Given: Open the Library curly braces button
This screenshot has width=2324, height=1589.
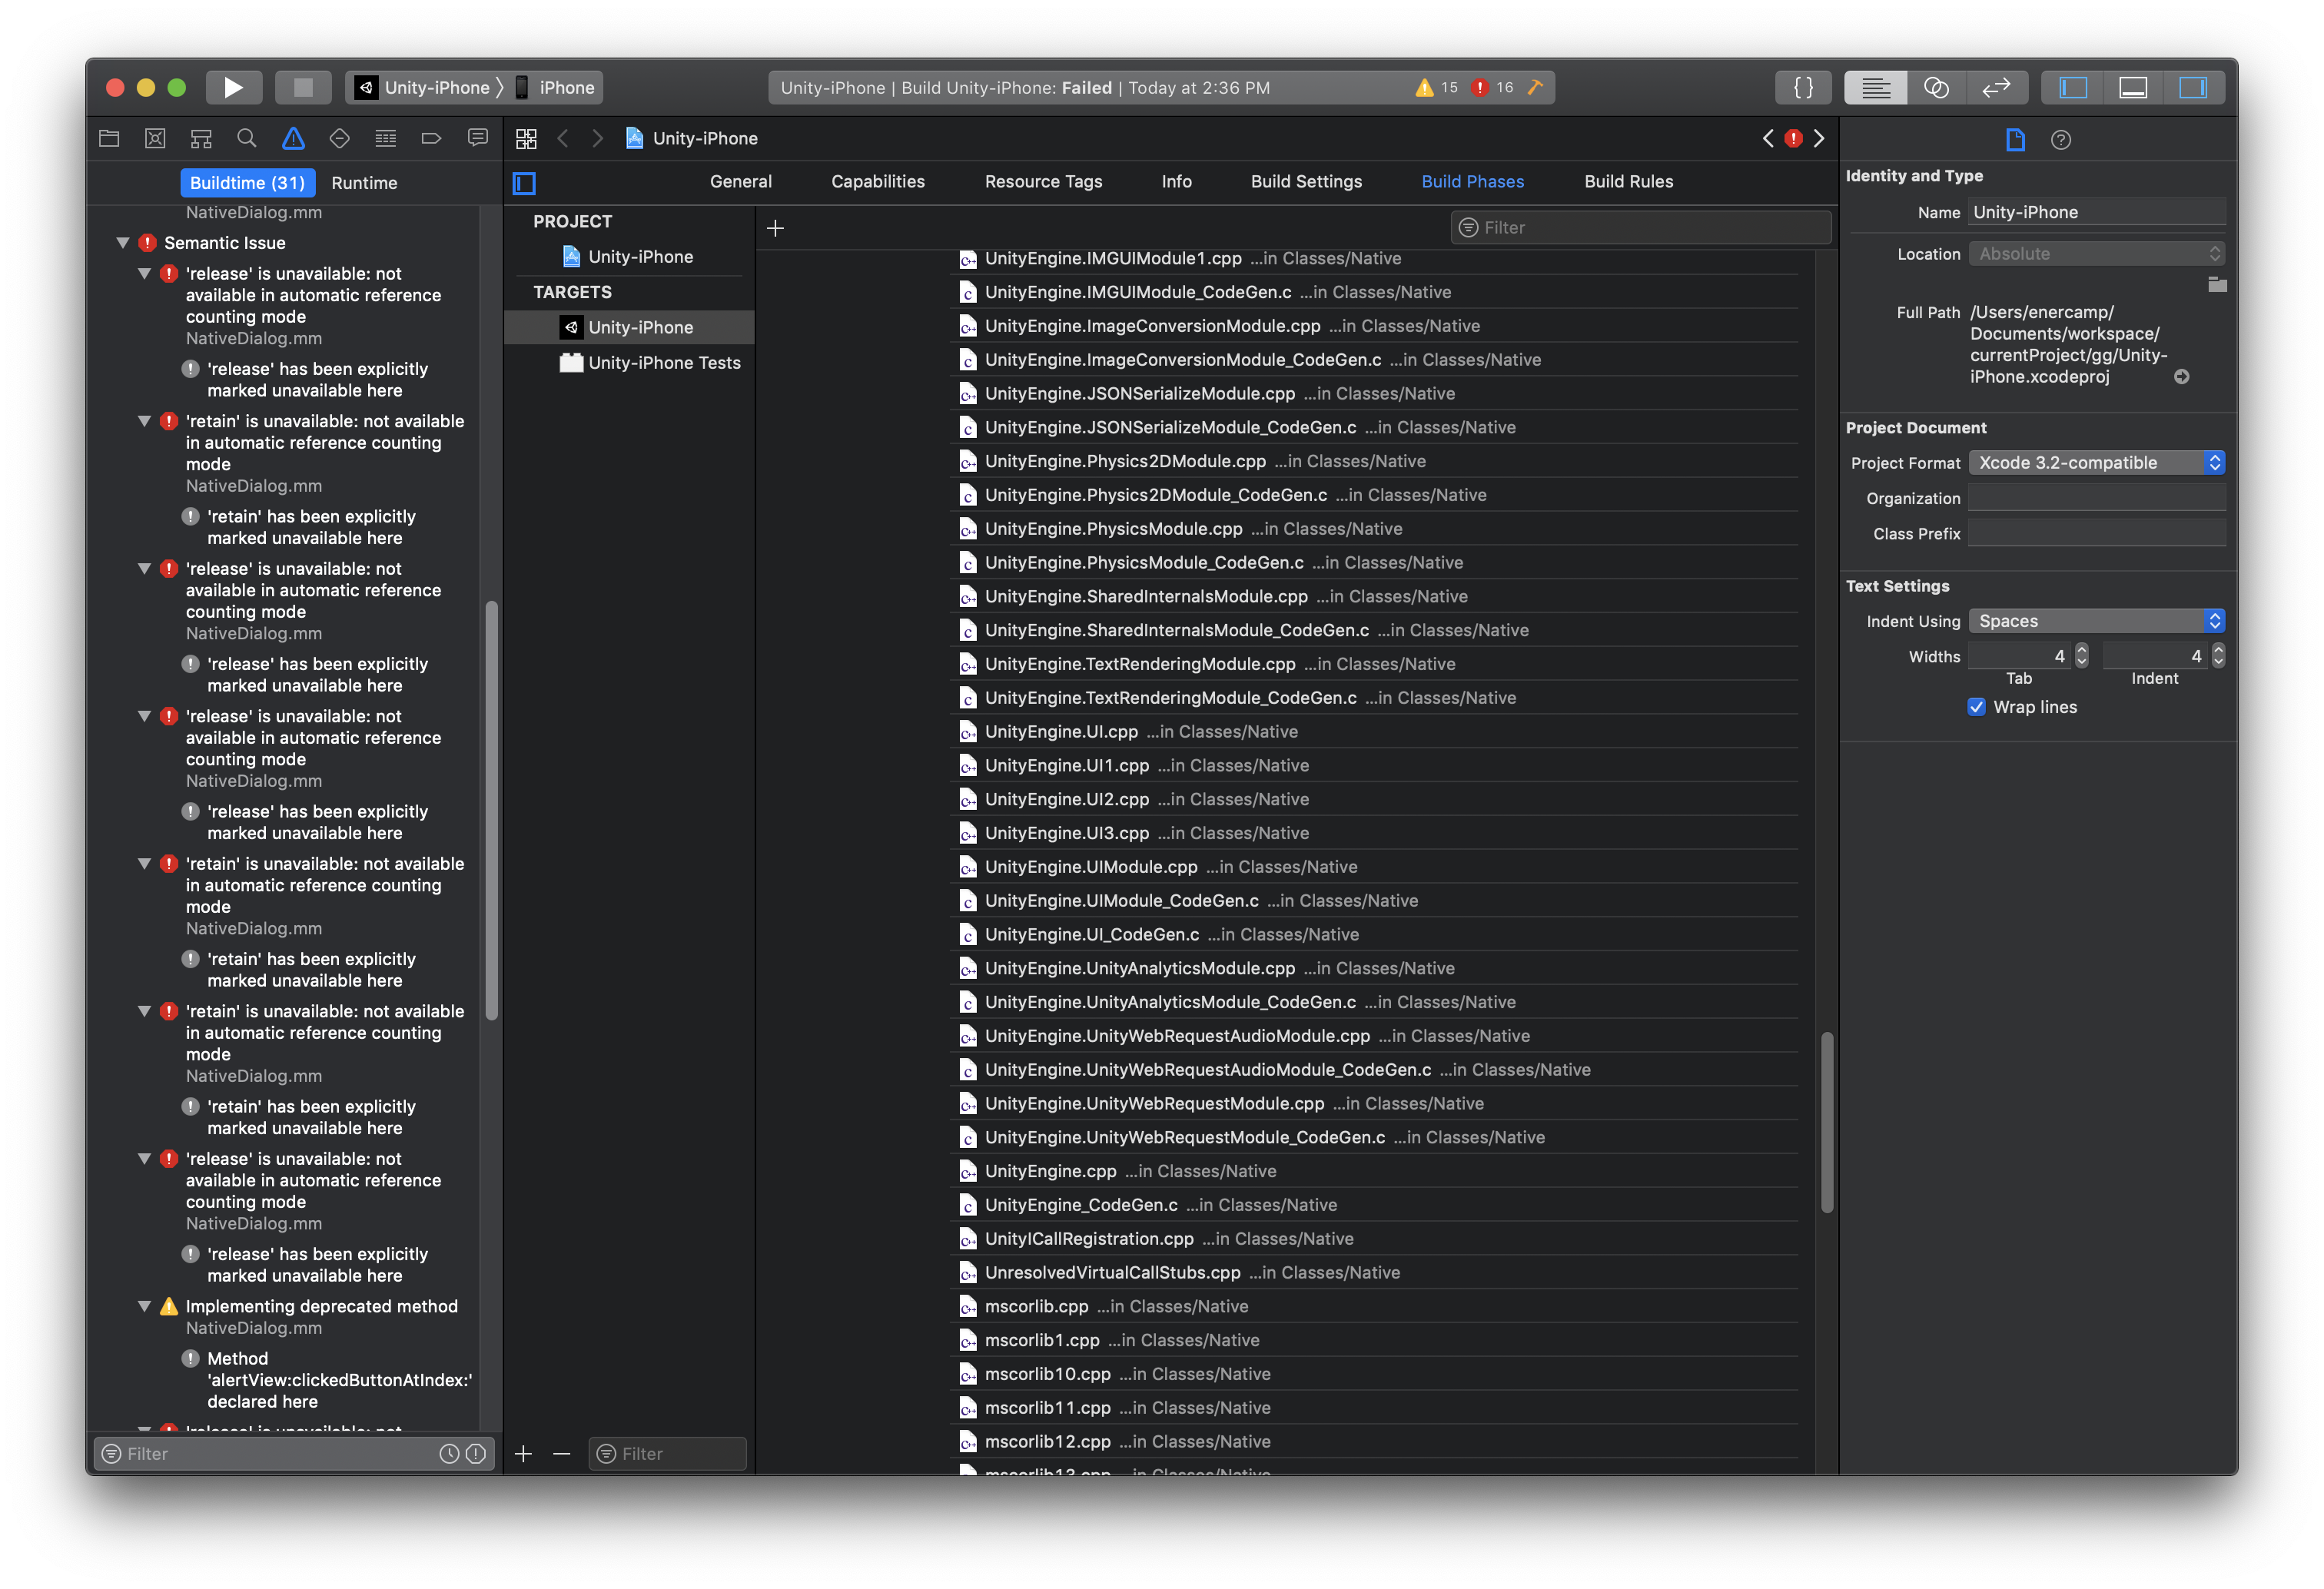Looking at the screenshot, I should [1803, 88].
